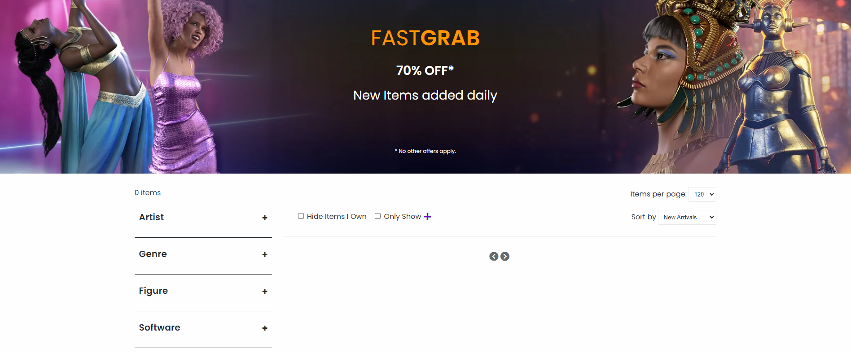Click the plus icon beside Software
The height and width of the screenshot is (353, 851).
pyautogui.click(x=265, y=328)
